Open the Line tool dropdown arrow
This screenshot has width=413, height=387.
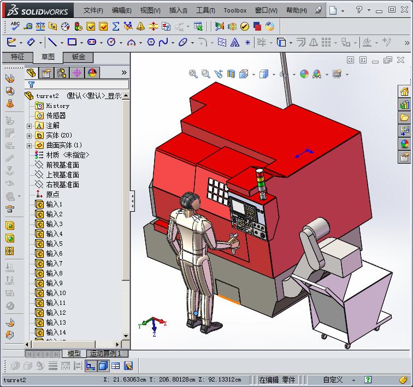coord(62,43)
